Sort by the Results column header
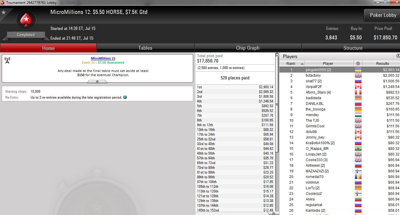The image size is (400, 215). point(382,64)
